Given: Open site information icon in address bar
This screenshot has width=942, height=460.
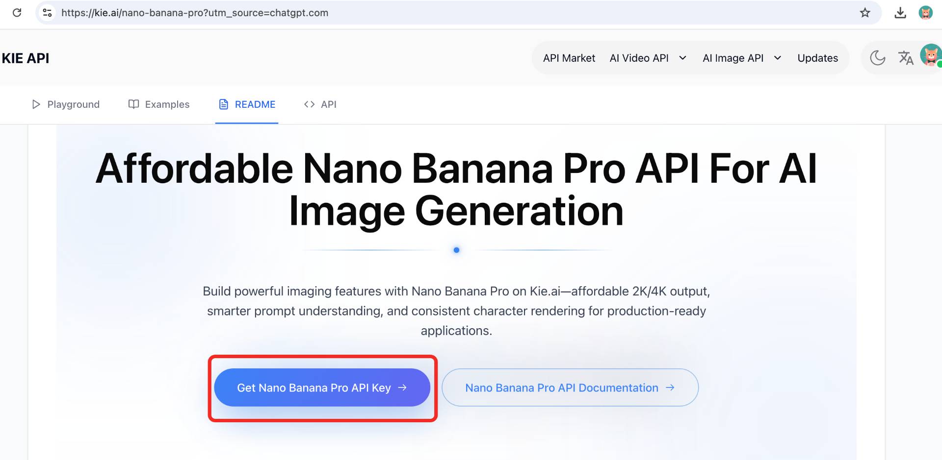Looking at the screenshot, I should tap(47, 13).
